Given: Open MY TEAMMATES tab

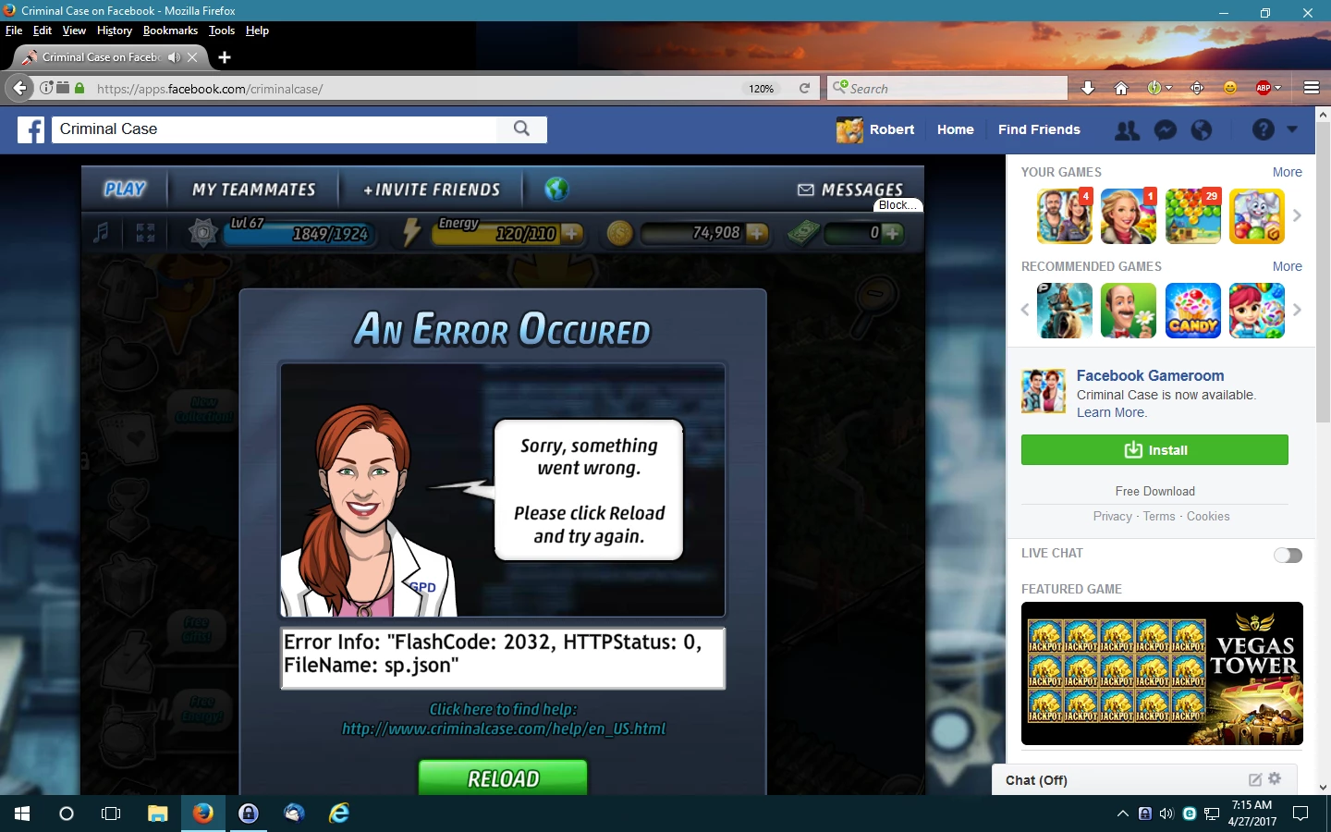Looking at the screenshot, I should (254, 190).
